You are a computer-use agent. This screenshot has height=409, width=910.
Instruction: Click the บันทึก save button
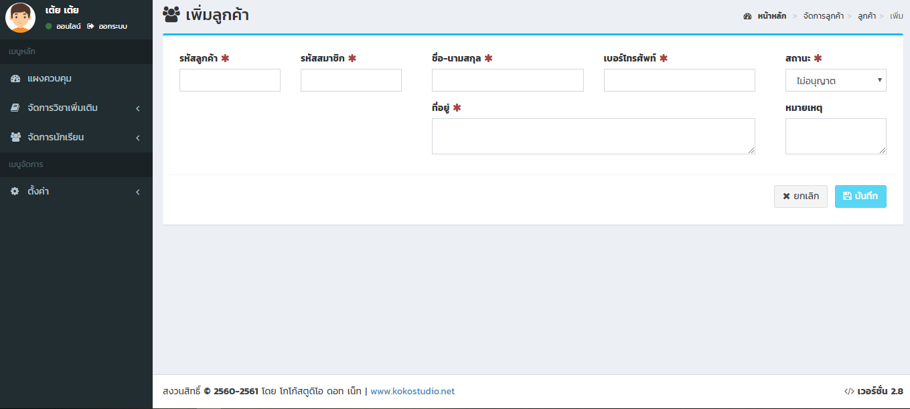coord(860,196)
